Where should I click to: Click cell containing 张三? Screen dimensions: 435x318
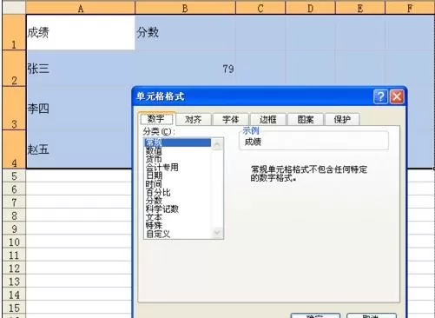click(x=81, y=69)
